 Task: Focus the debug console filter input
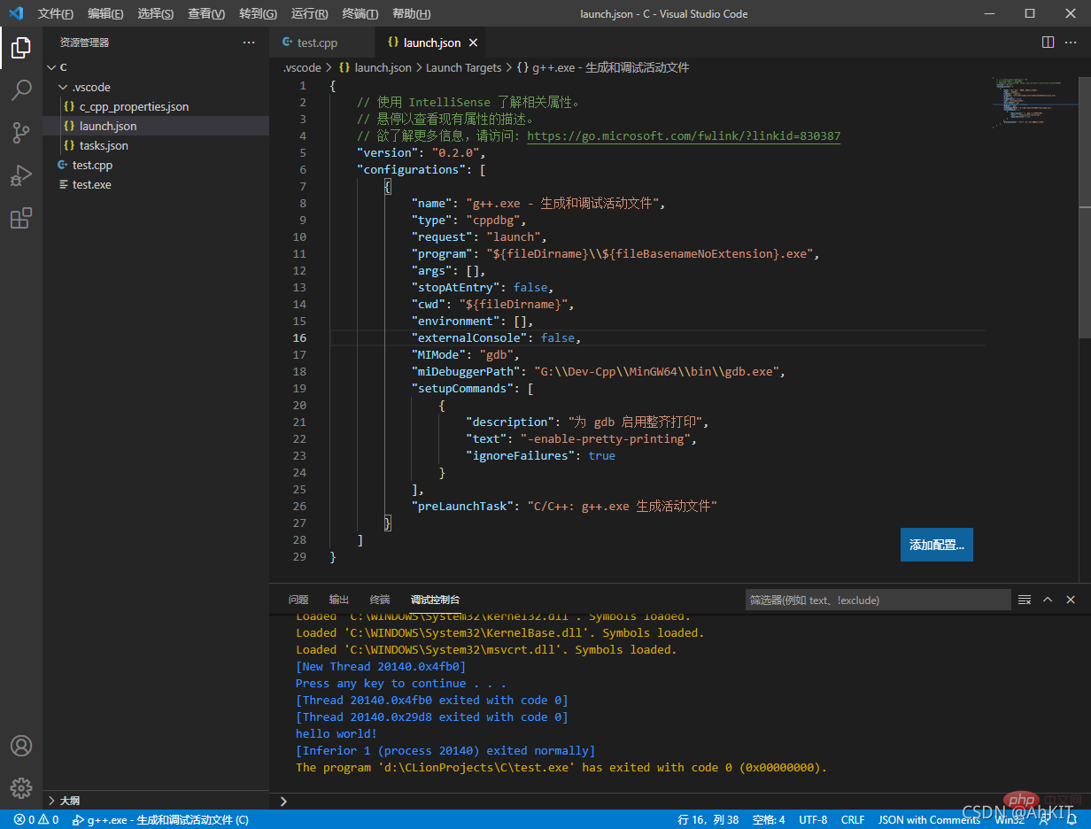click(x=877, y=600)
